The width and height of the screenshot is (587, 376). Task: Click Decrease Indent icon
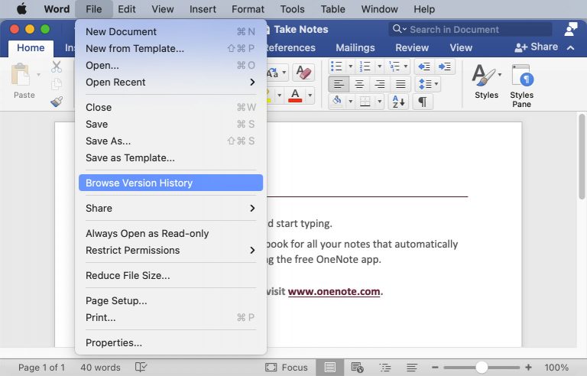coord(424,66)
